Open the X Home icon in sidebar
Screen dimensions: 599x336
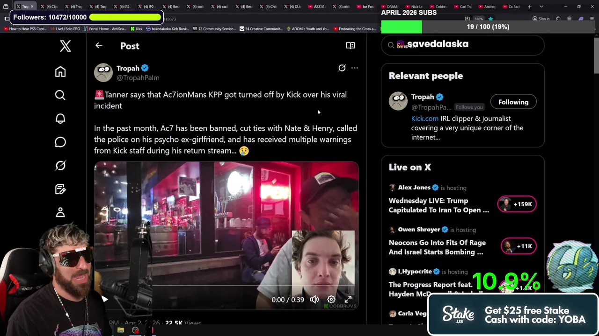(60, 72)
